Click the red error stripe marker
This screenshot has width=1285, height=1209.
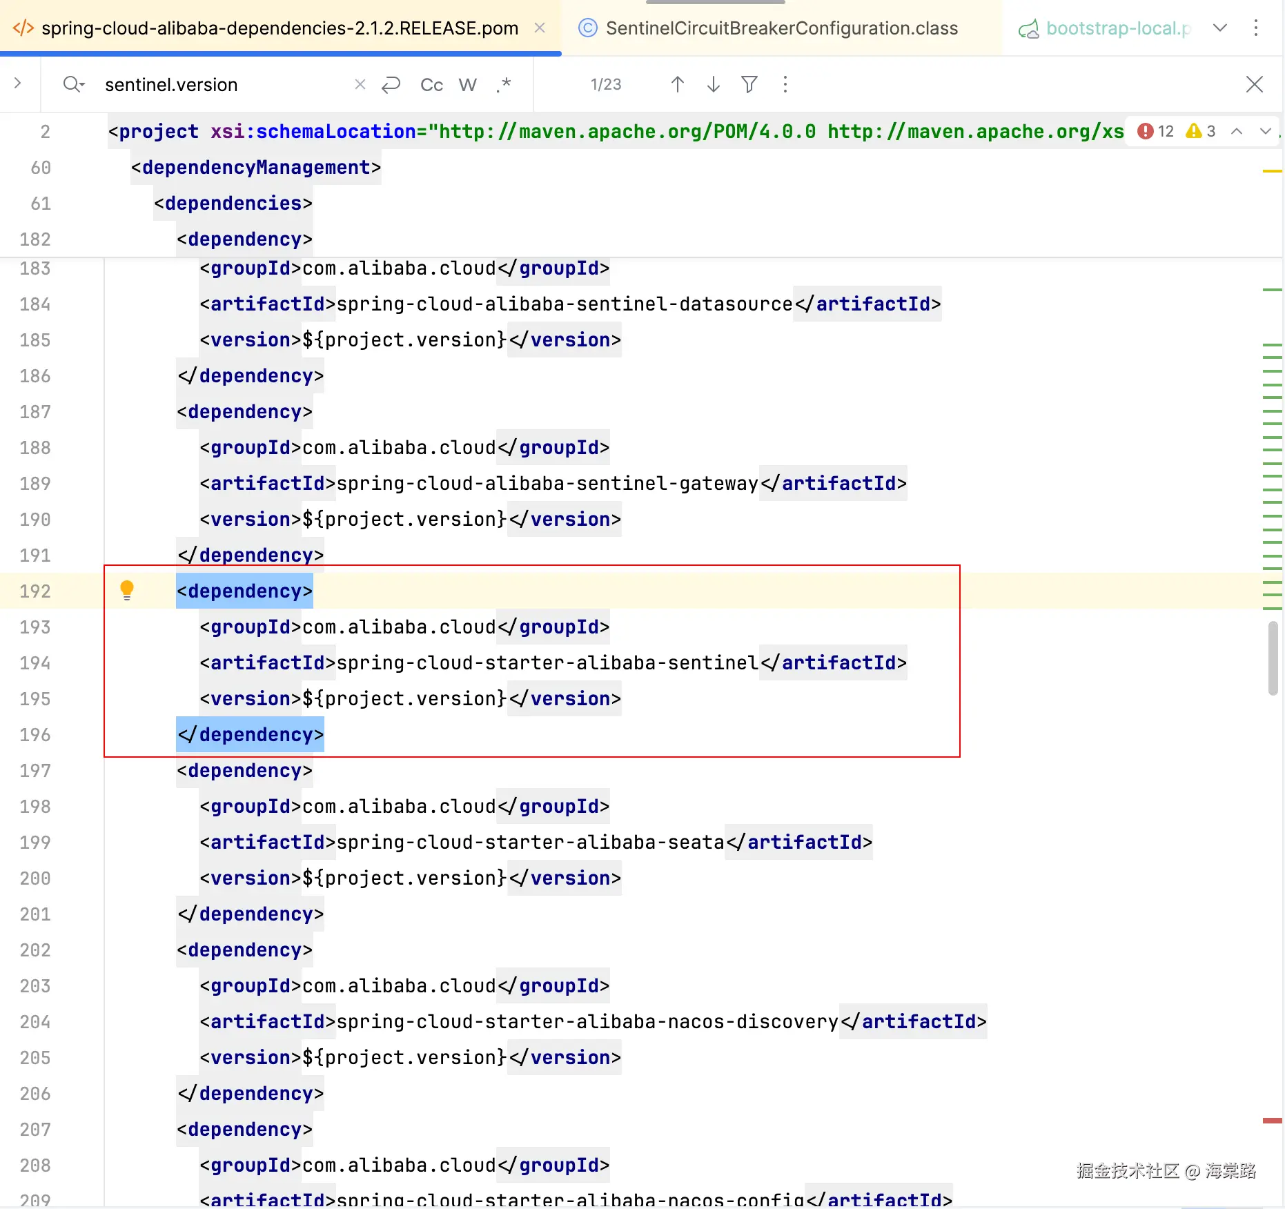(1273, 1121)
